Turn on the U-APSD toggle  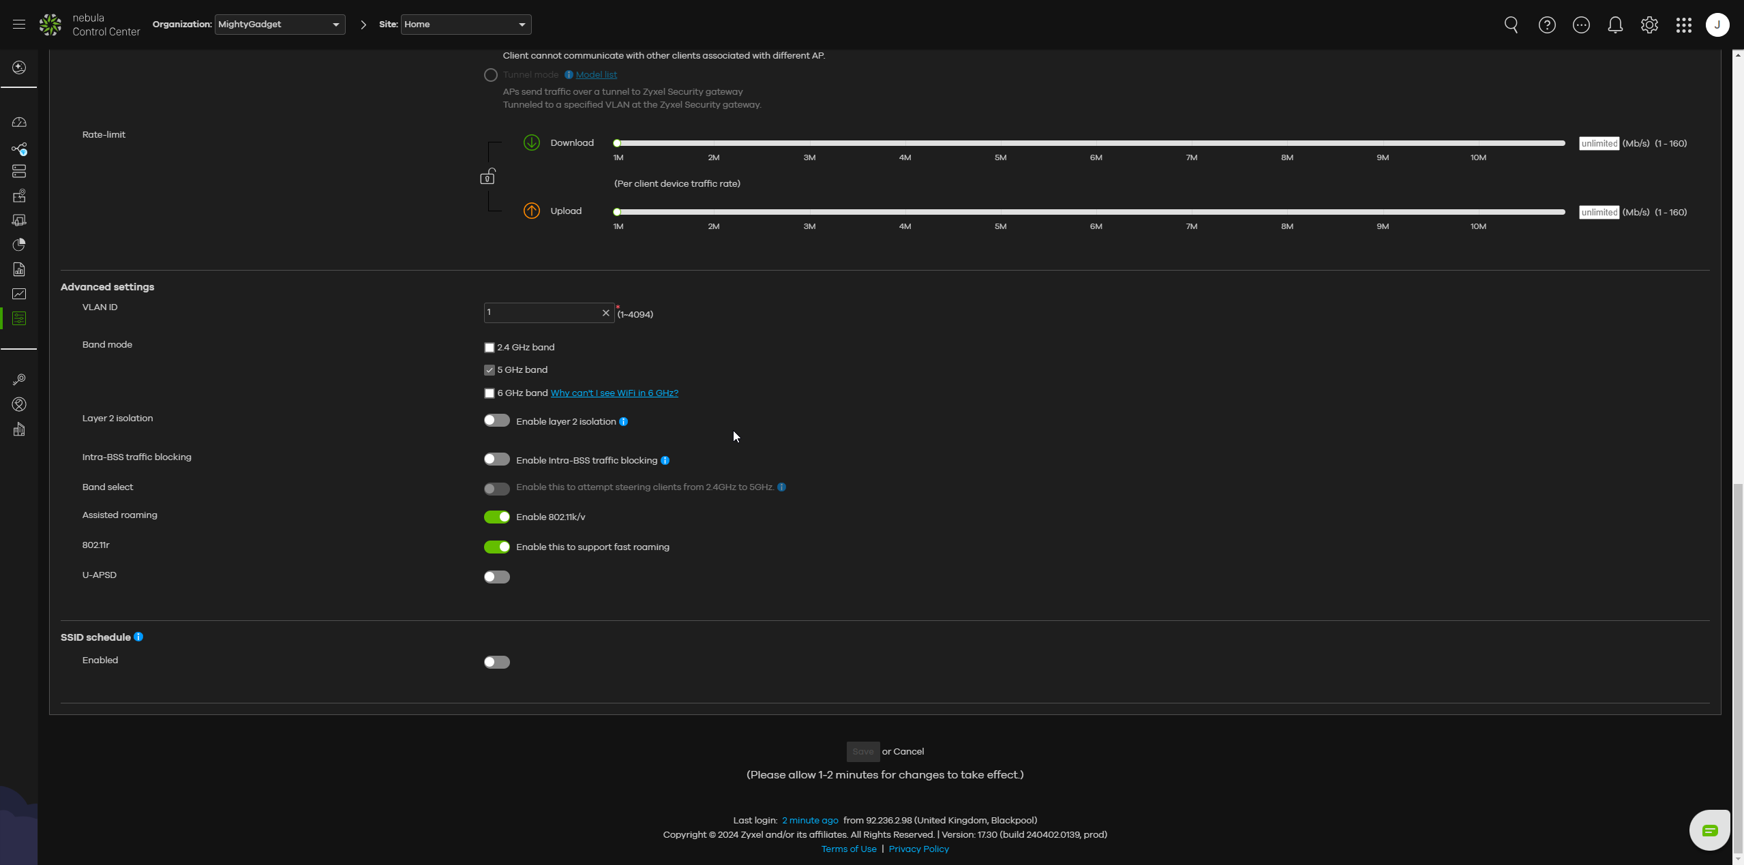[x=496, y=577]
